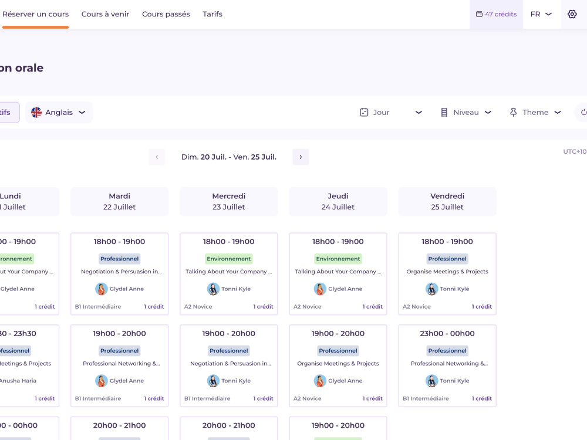Click the calendar icon beside Jour
Image resolution: width=587 pixels, height=440 pixels.
364,112
